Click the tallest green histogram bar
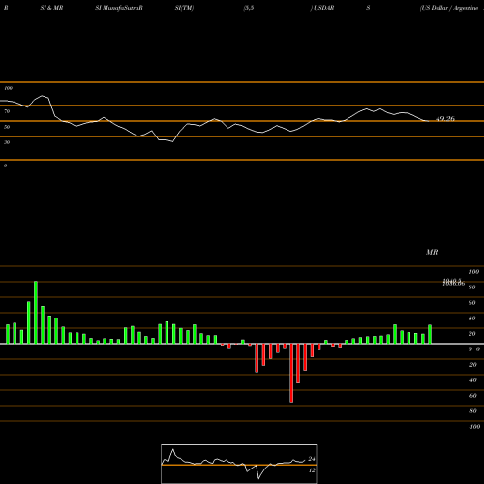484x484 pixels. click(x=36, y=312)
